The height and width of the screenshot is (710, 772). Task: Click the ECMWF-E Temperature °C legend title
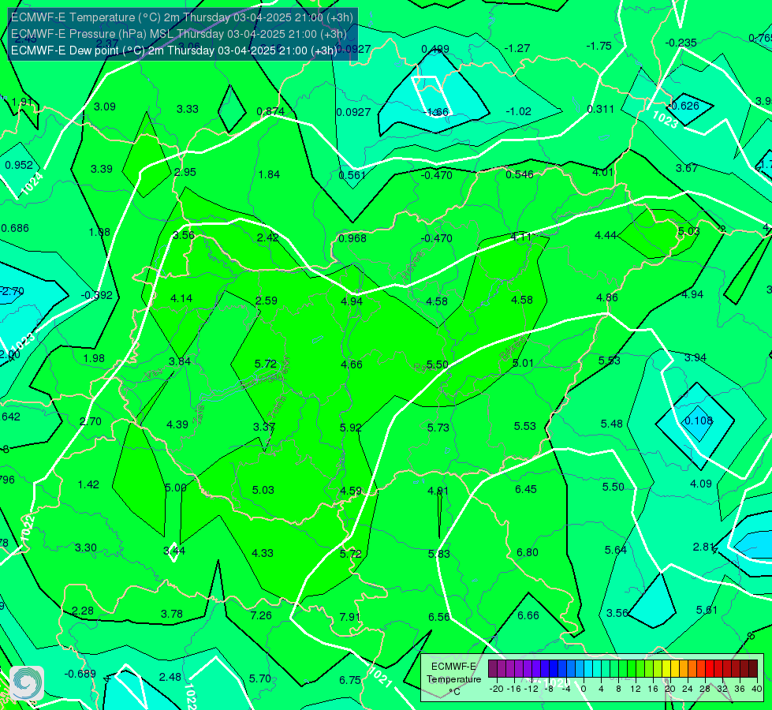pyautogui.click(x=453, y=679)
